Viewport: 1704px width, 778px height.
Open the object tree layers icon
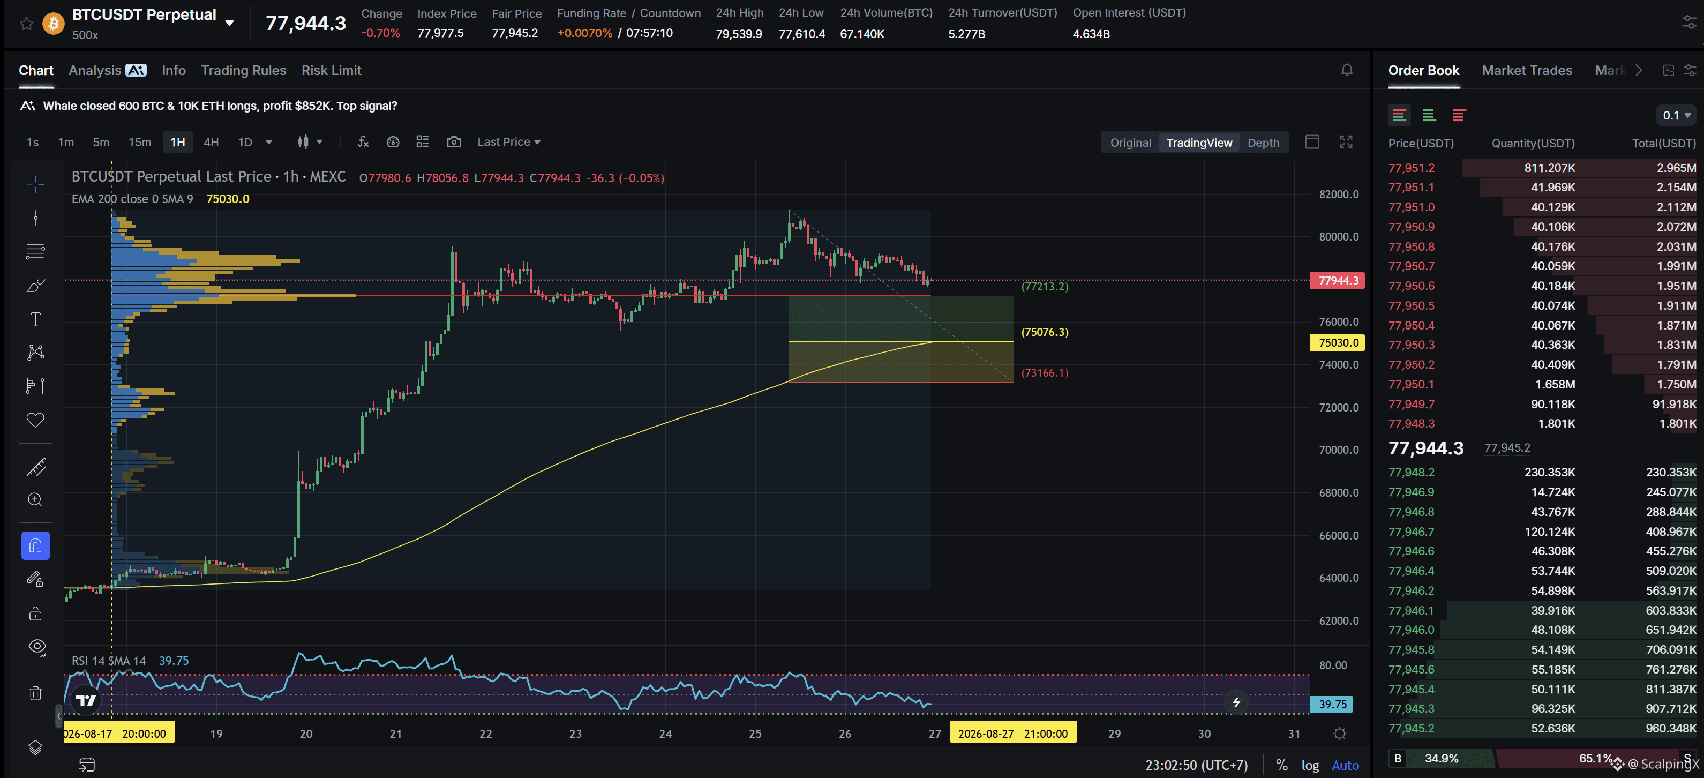pyautogui.click(x=36, y=747)
